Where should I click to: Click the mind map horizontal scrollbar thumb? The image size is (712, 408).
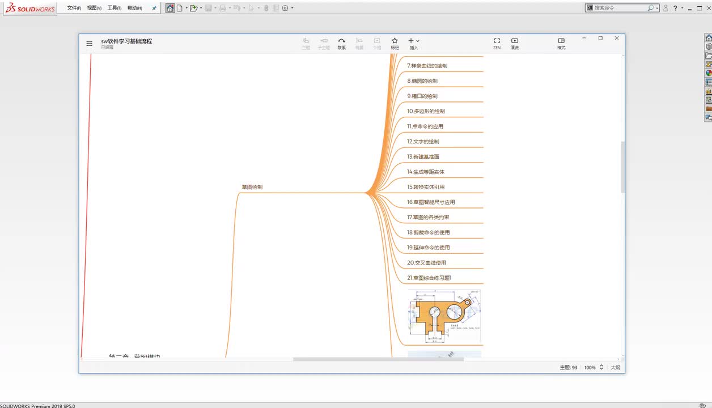coord(378,359)
